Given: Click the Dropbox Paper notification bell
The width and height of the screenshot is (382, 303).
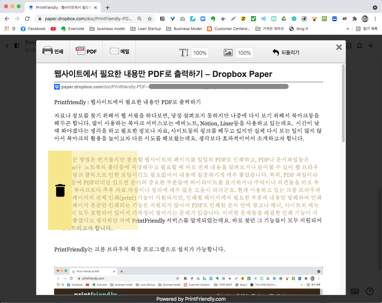Looking at the screenshot, I should click(360, 46).
